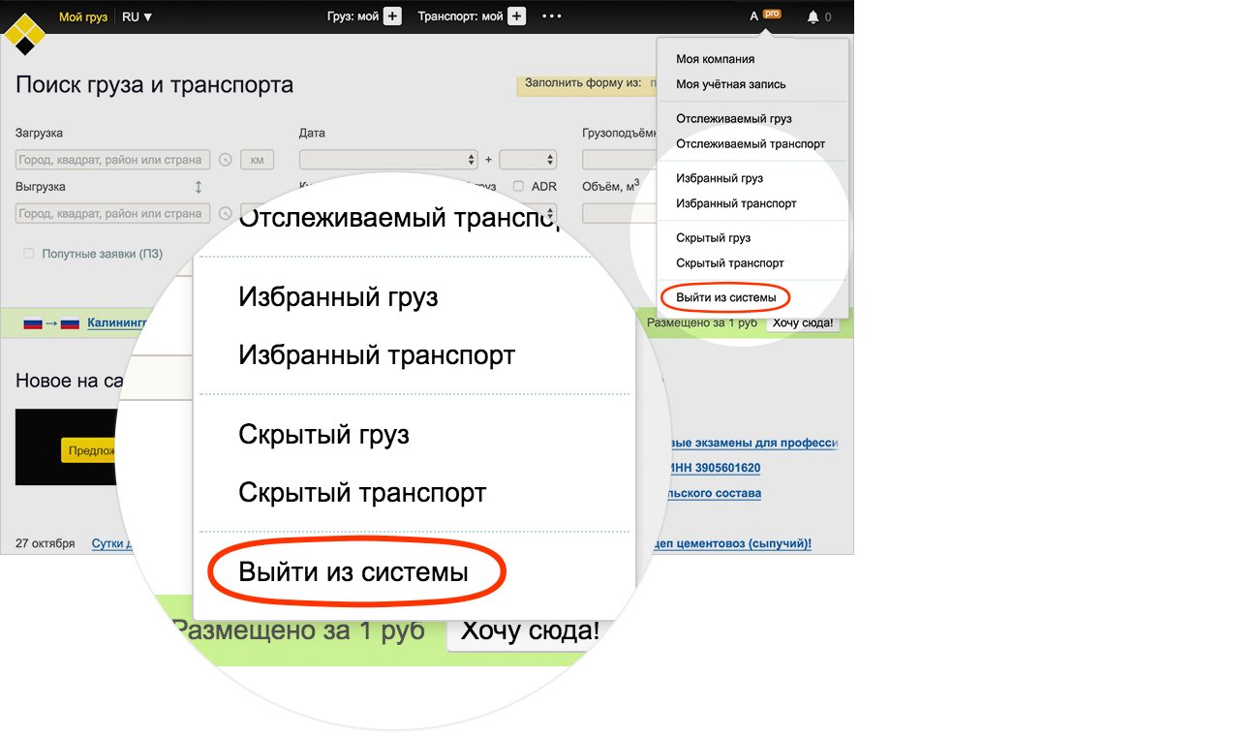Click the 'Объём, м³' input field
Viewport: 1259px width, 738px height.
click(x=620, y=213)
